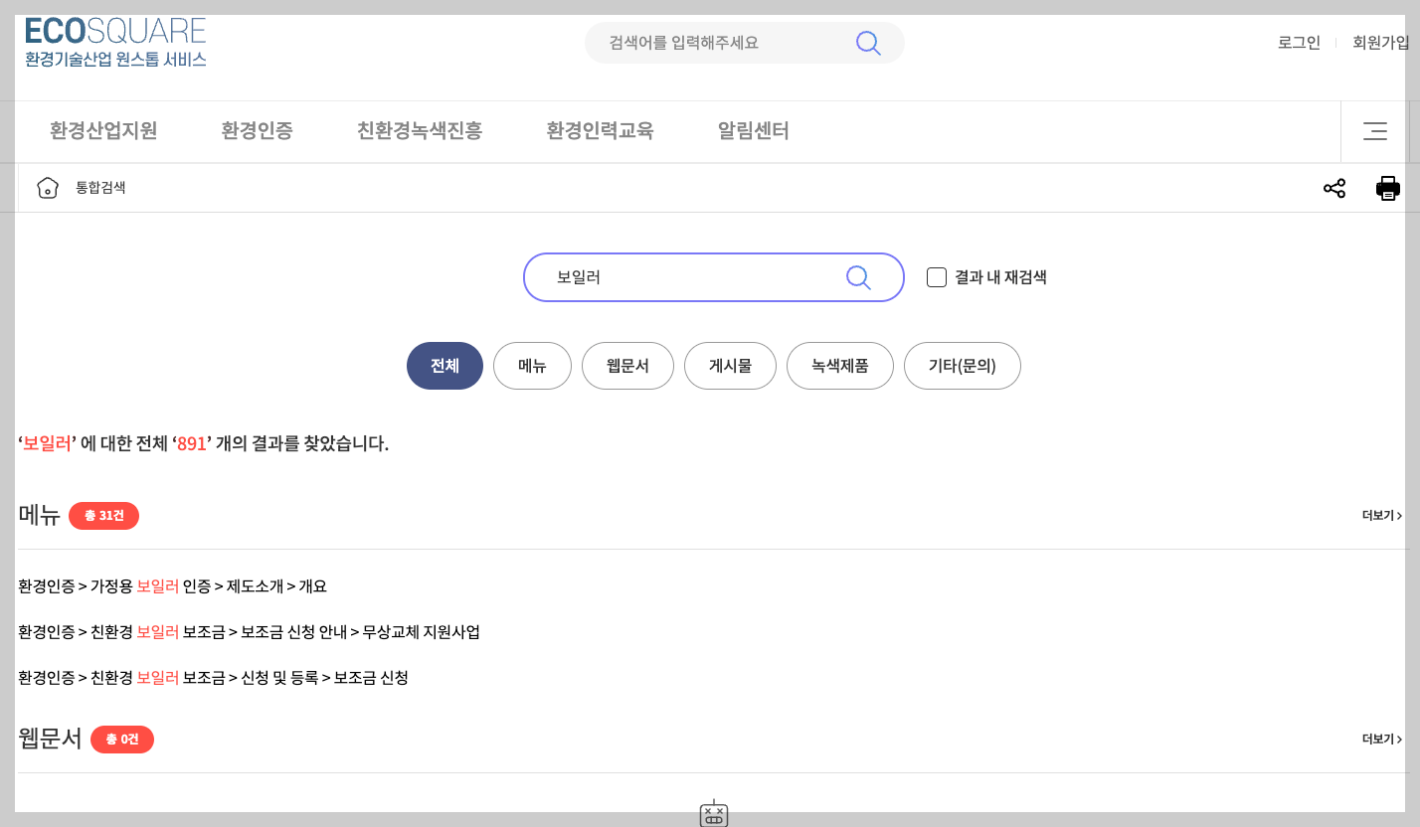Screen dimensions: 1420x827
Task: Click inside the 보일러 search field
Action: (686, 277)
